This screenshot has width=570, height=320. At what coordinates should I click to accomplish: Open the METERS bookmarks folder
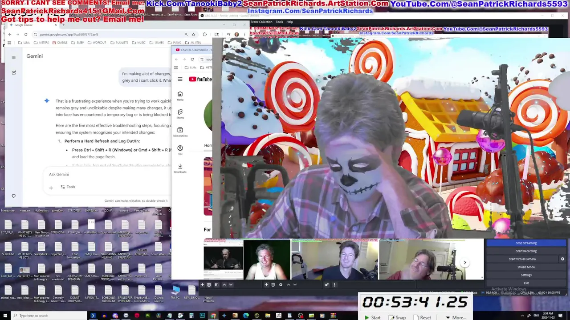pyautogui.click(x=41, y=43)
